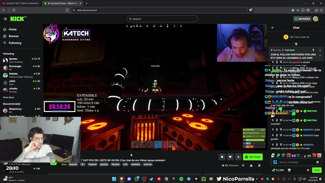The height and width of the screenshot is (183, 325).
Task: Report the stream with warning icon
Action: pos(251,165)
